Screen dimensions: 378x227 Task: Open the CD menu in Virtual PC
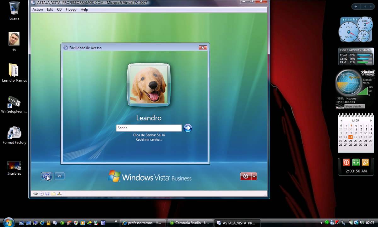[x=59, y=9]
